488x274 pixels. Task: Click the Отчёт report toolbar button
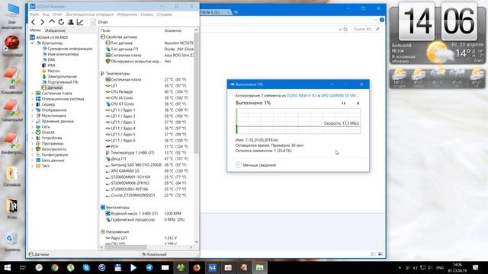pyautogui.click(x=99, y=22)
